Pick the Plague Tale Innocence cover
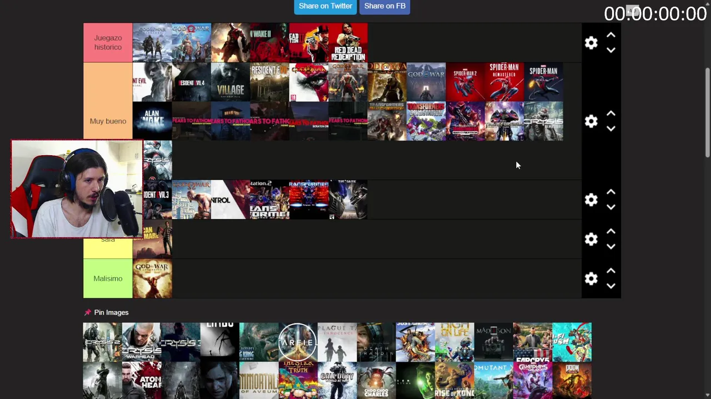711x399 pixels. pyautogui.click(x=337, y=342)
